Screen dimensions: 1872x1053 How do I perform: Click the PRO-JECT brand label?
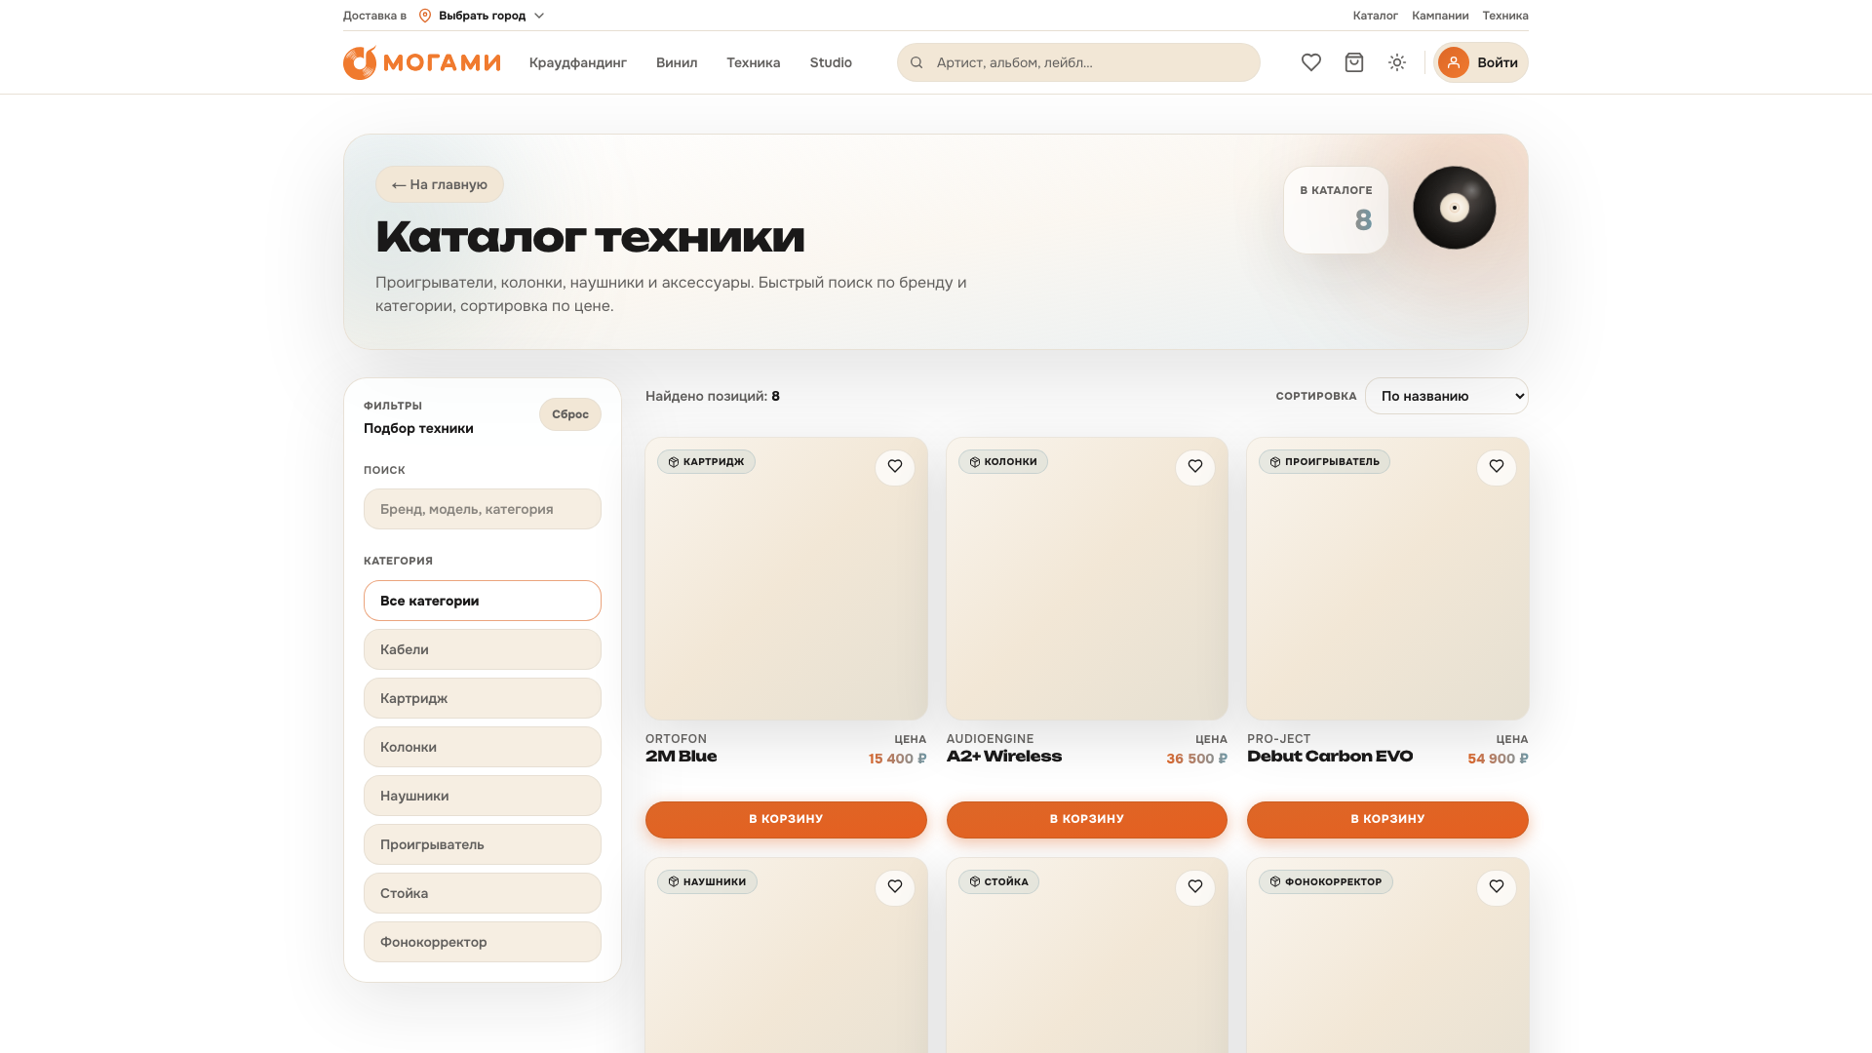(1279, 739)
